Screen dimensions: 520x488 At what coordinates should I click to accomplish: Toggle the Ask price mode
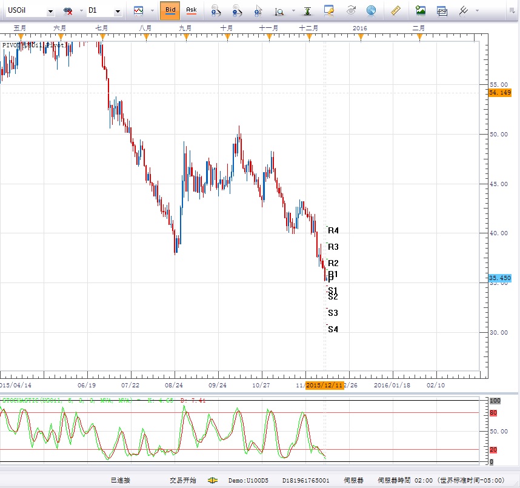coord(192,11)
